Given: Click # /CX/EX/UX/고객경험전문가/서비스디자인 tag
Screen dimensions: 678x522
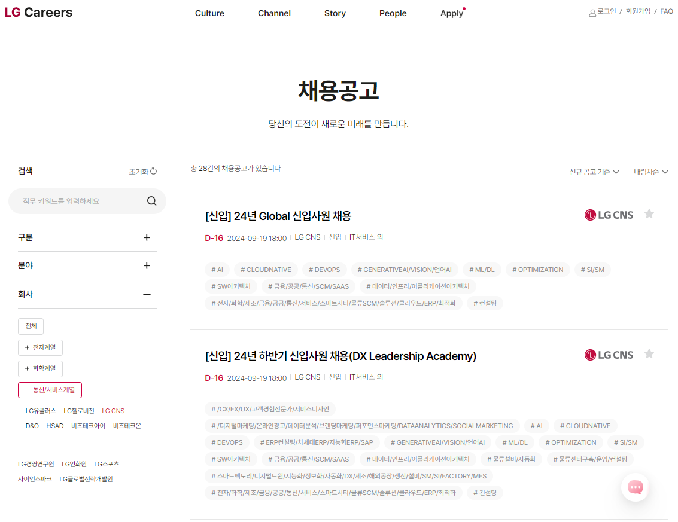Looking at the screenshot, I should tap(270, 409).
